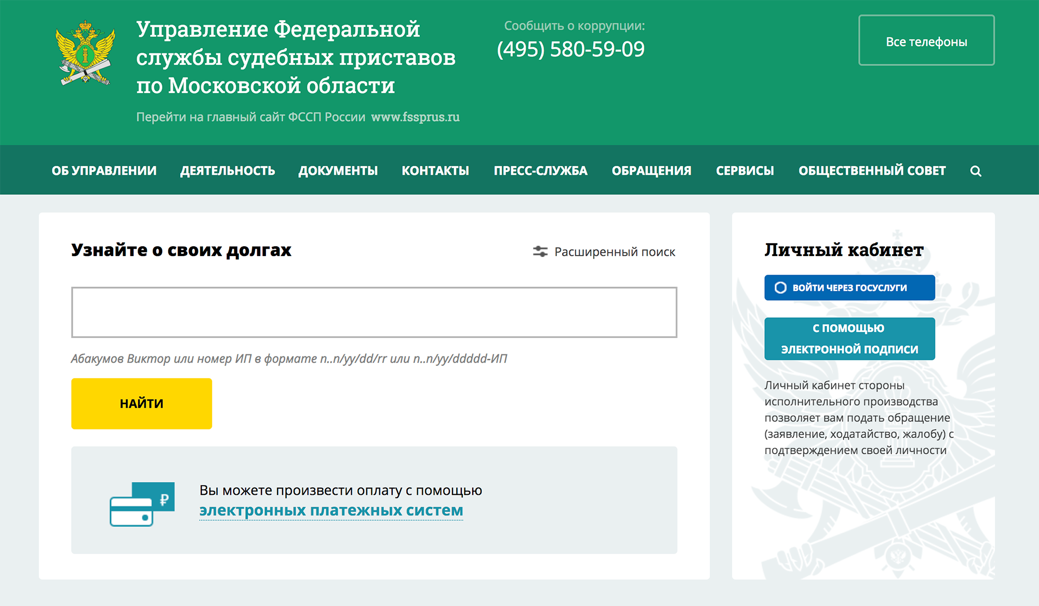1039x606 pixels.
Task: Click the debt search input field
Action: (x=374, y=312)
